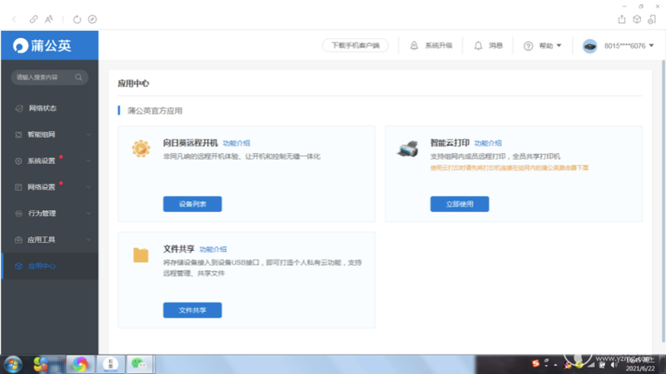Expand the 智能组网 chevron
This screenshot has width=666, height=374.
coord(88,135)
